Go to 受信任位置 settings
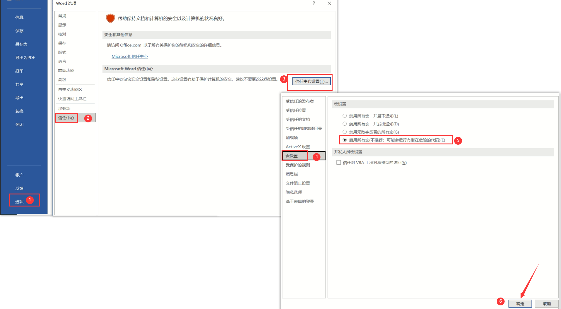The width and height of the screenshot is (561, 309). (x=295, y=110)
